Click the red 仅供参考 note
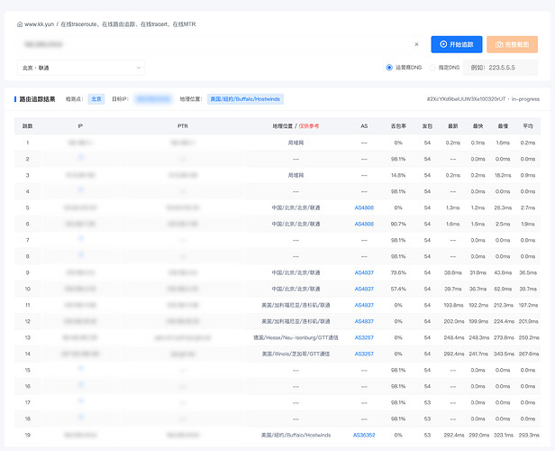This screenshot has height=451, width=555. tap(309, 126)
